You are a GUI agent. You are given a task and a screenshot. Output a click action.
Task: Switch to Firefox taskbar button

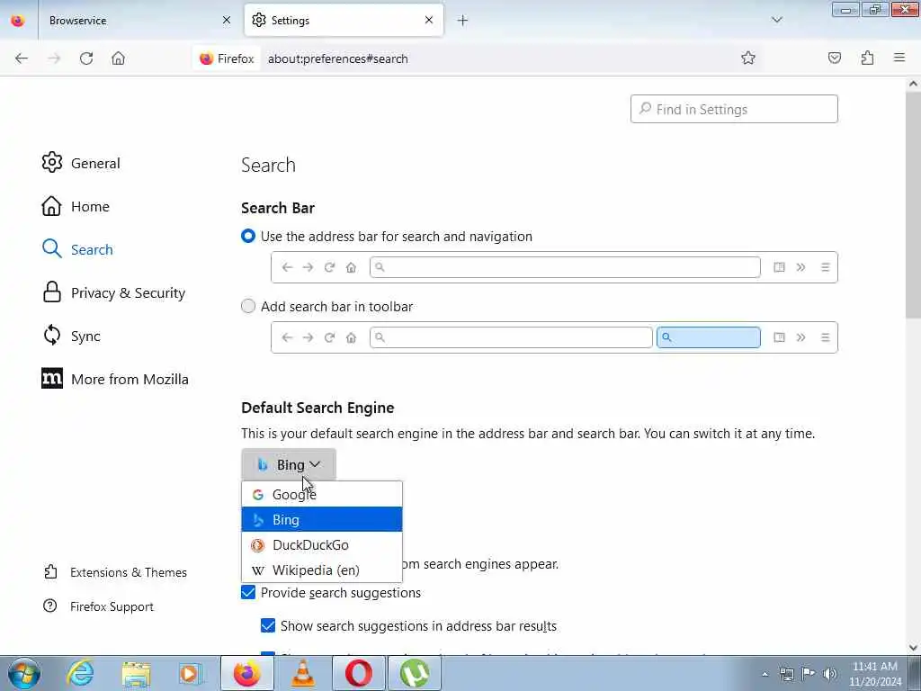pos(247,673)
